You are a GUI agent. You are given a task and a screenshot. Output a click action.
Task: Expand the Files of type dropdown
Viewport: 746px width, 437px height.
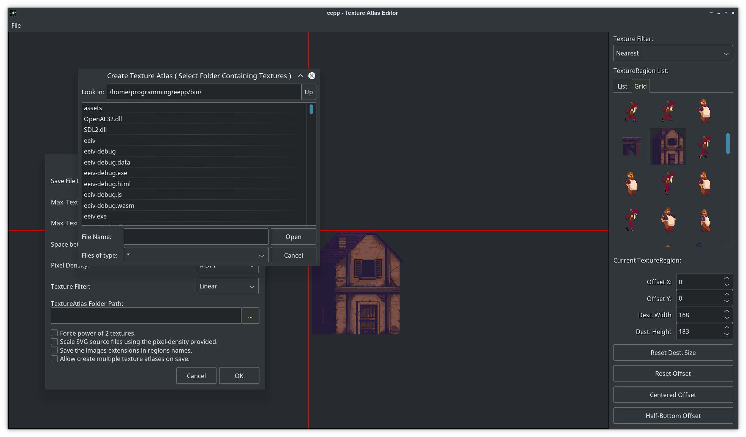click(x=196, y=255)
